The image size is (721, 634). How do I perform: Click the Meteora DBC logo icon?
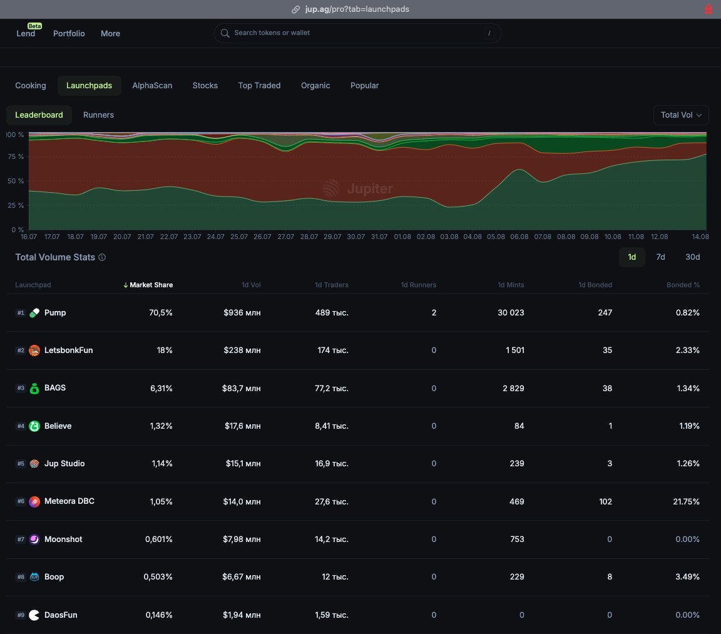34,501
